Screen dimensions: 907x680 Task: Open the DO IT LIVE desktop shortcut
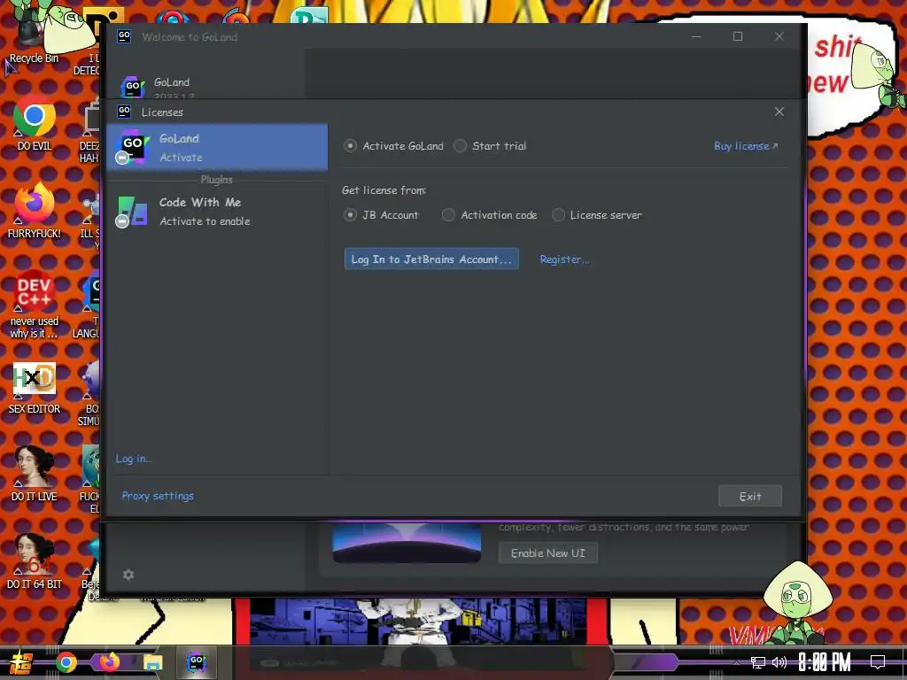(x=35, y=474)
